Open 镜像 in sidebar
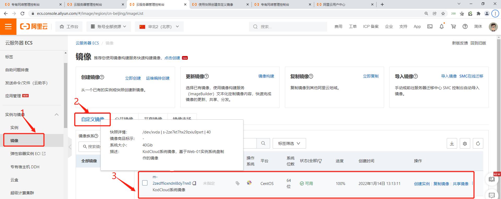Screen dimensions: 501x199 tap(14, 140)
